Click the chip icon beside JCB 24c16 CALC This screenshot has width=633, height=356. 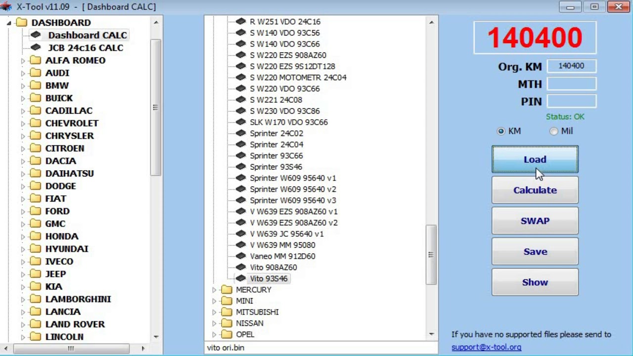coord(35,47)
